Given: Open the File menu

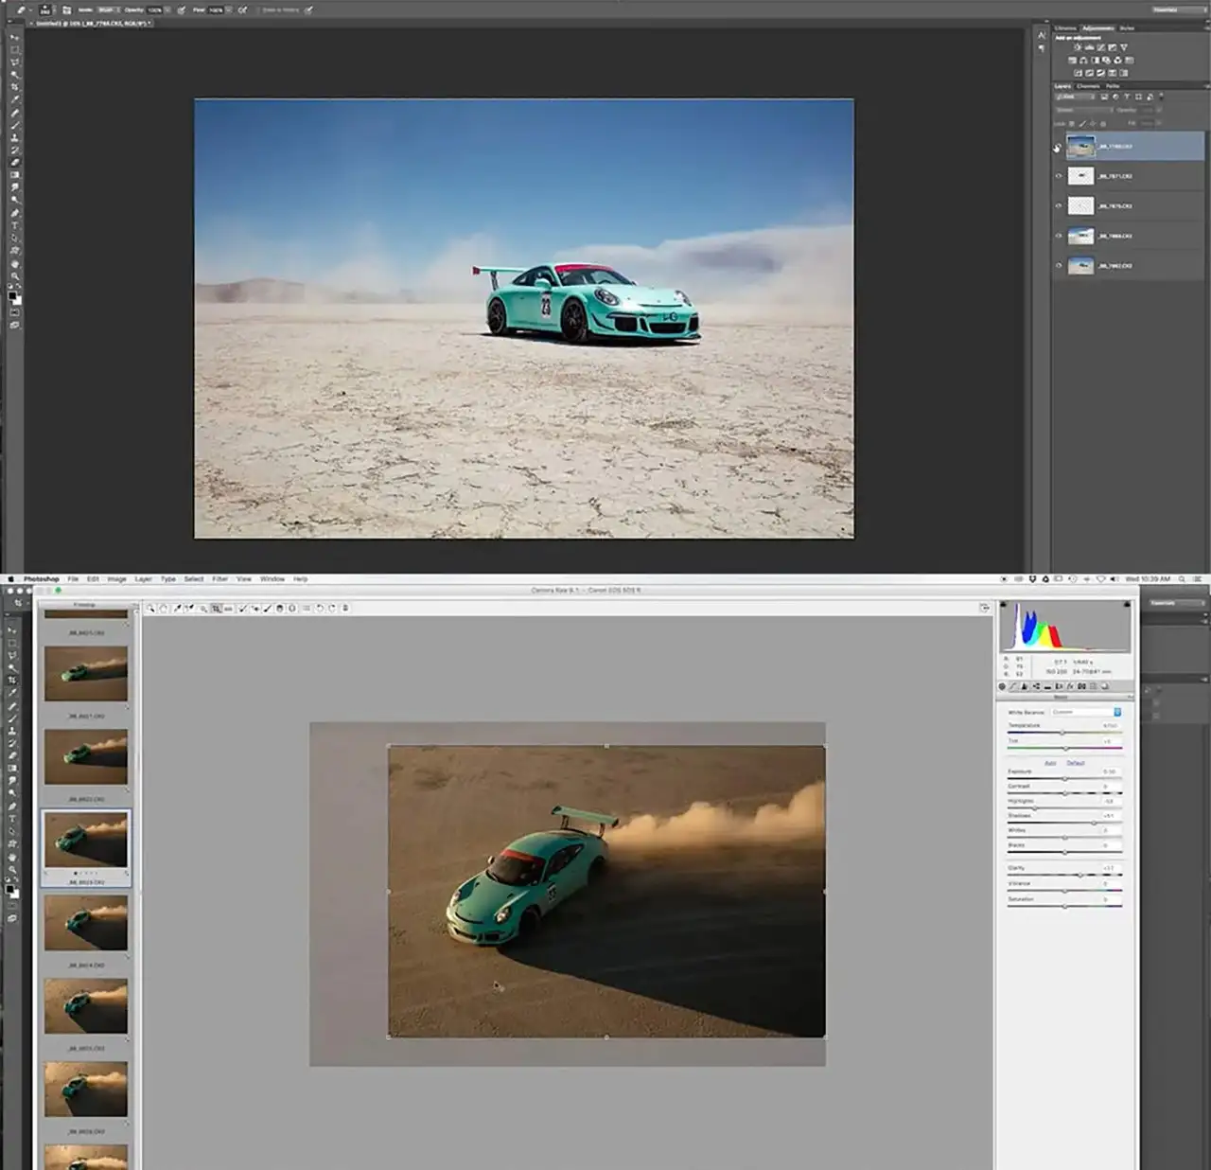Looking at the screenshot, I should (73, 579).
